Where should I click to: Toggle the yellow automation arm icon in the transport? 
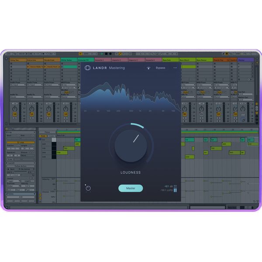[120, 54]
